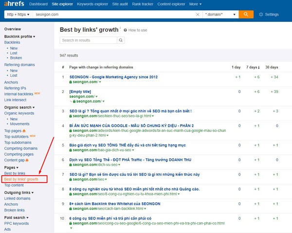Open Ads in the sidebar

coord(7,230)
